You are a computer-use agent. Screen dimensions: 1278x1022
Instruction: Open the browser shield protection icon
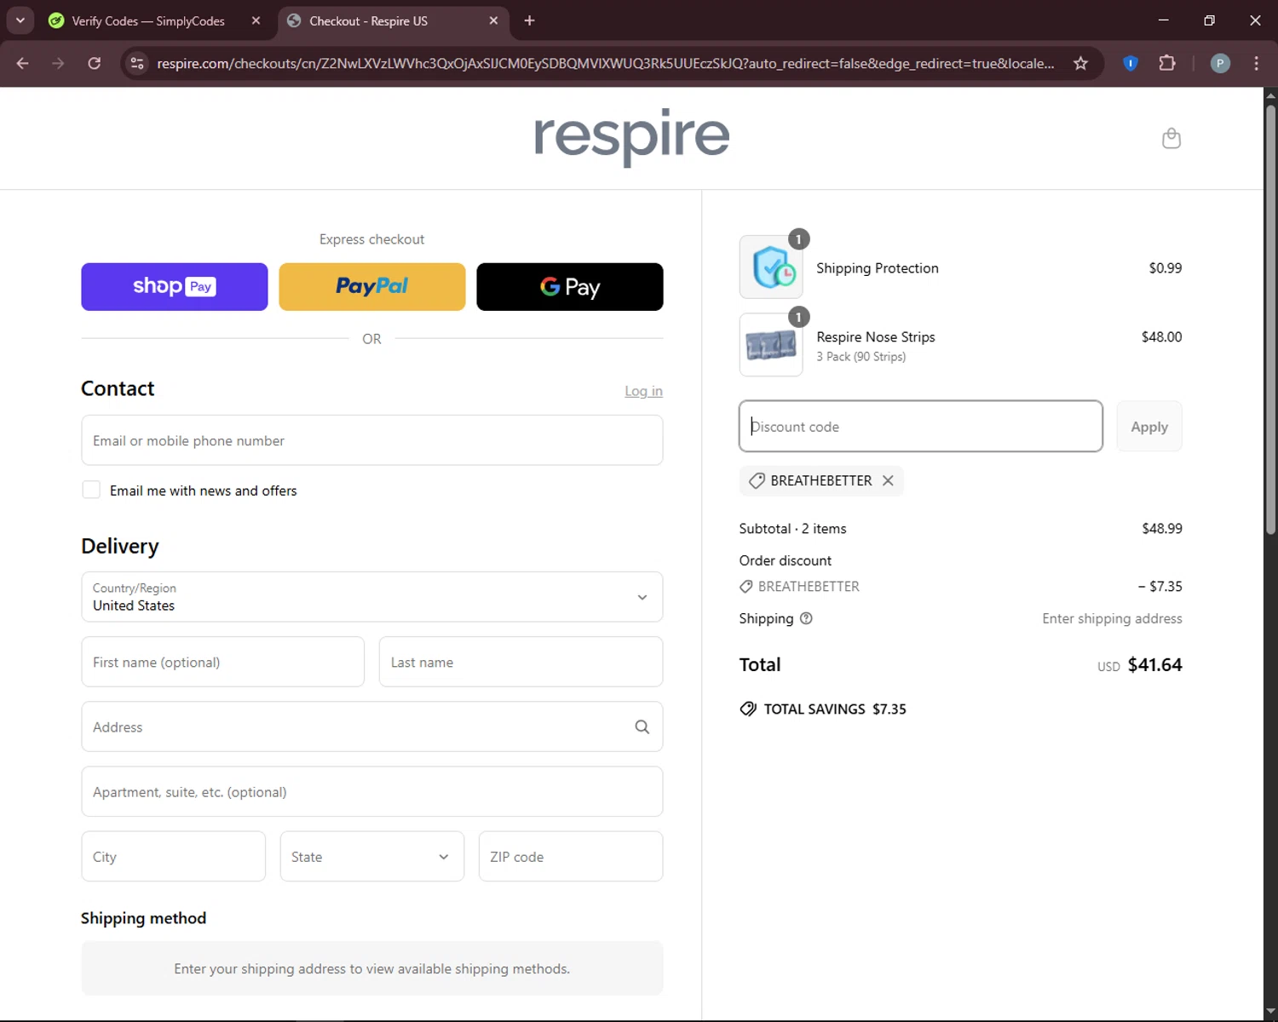1131,63
